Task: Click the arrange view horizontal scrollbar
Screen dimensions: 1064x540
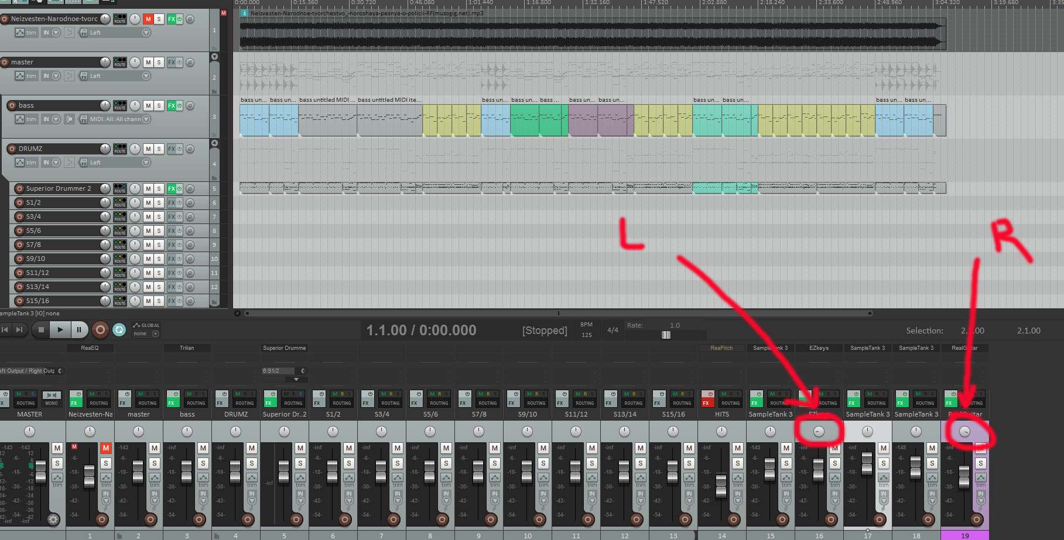Action: 558,314
